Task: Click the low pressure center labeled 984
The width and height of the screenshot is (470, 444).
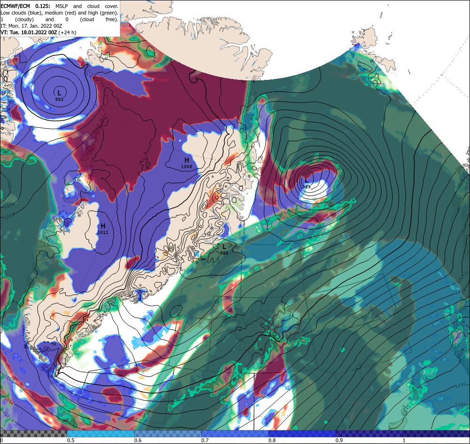Action: point(224,249)
